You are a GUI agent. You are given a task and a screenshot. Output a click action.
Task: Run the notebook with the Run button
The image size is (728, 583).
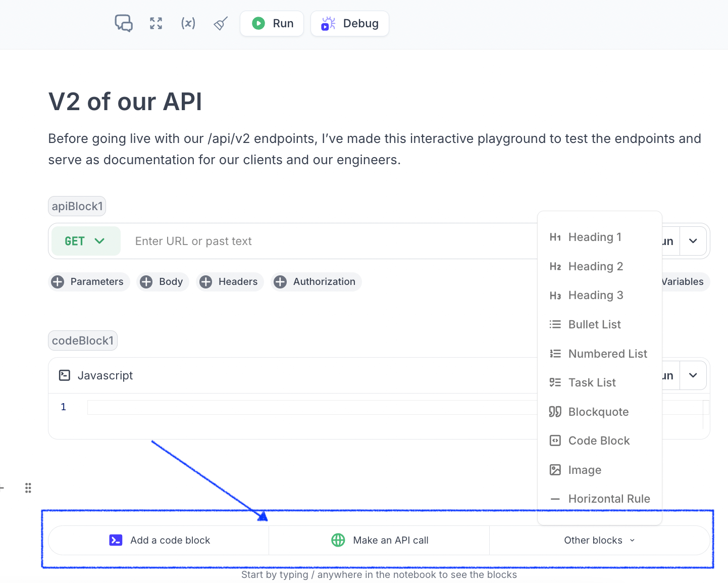click(x=272, y=23)
